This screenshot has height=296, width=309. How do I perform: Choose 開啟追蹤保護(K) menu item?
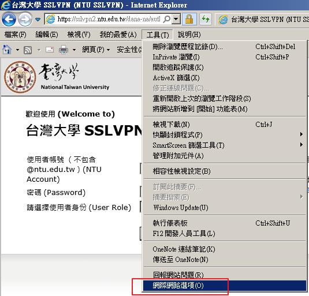click(225, 68)
